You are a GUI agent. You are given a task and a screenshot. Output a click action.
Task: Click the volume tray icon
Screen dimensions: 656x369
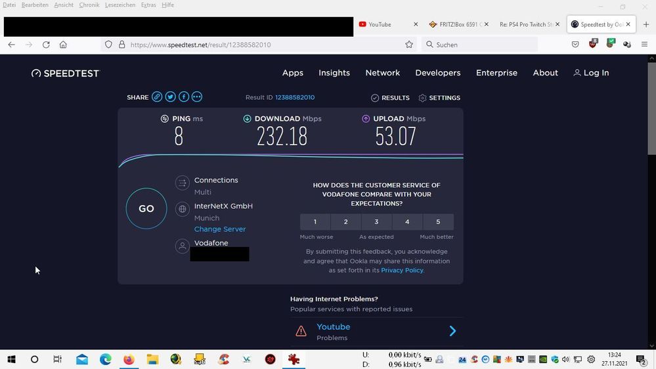click(565, 359)
